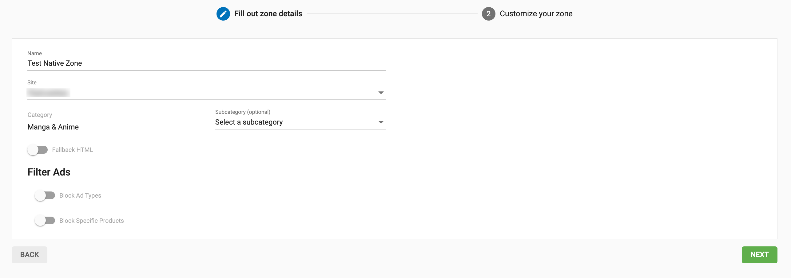Open the Site selection field
Viewport: 791px width, 278px height.
pyautogui.click(x=203, y=93)
